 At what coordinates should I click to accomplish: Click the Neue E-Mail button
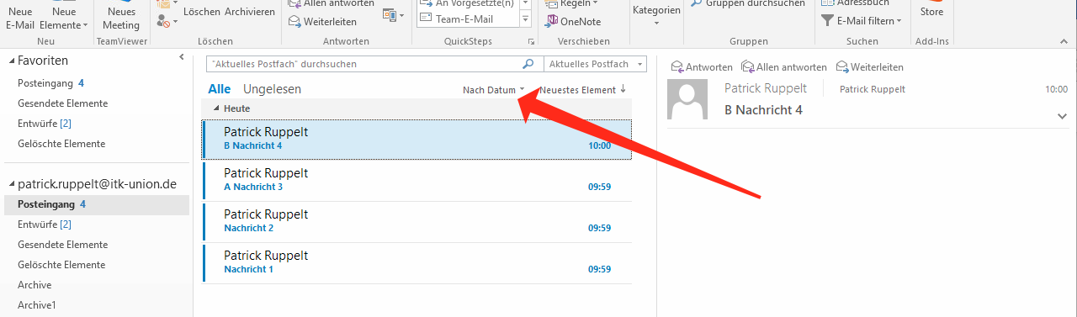pyautogui.click(x=20, y=18)
